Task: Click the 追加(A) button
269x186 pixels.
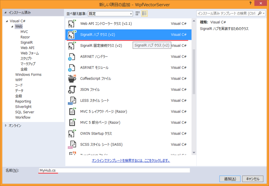Action: point(230,179)
